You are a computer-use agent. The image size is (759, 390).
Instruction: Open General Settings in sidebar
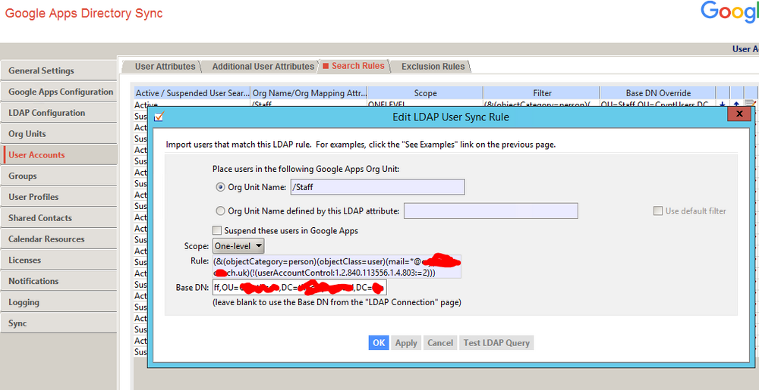click(x=58, y=70)
